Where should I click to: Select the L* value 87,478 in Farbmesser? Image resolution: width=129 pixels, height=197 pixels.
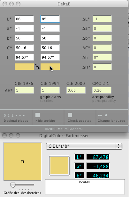[98, 157]
